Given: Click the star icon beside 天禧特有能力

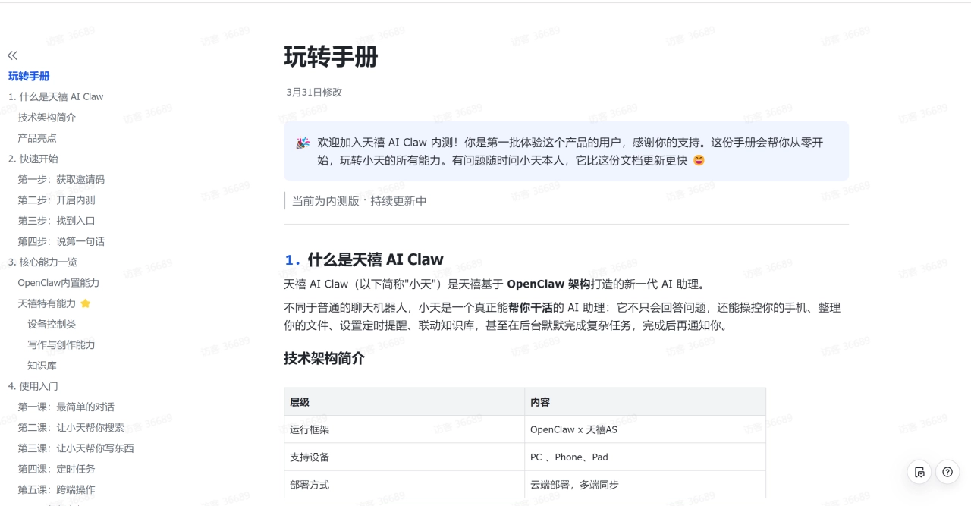Looking at the screenshot, I should tap(86, 303).
